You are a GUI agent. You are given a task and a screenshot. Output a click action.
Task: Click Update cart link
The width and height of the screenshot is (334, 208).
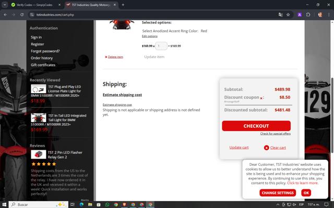239,147
